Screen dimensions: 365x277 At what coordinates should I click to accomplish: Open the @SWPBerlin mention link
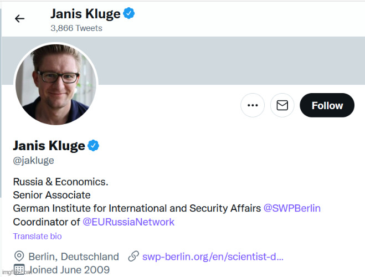292,208
